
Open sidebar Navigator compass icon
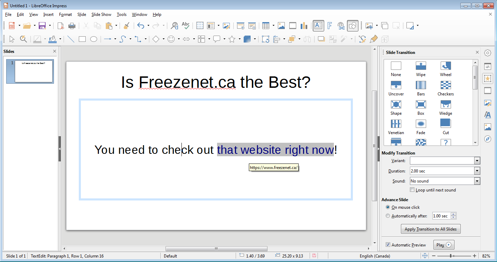click(488, 139)
